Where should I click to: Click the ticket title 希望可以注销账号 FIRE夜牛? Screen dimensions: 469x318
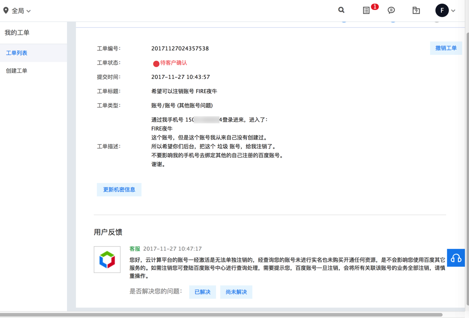click(184, 91)
